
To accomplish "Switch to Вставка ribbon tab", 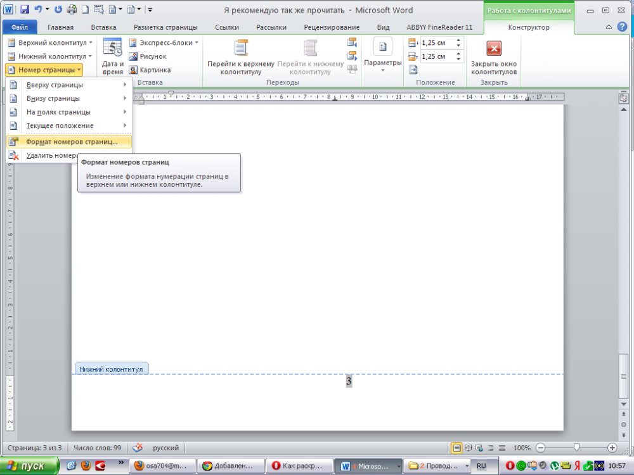I will [x=103, y=27].
